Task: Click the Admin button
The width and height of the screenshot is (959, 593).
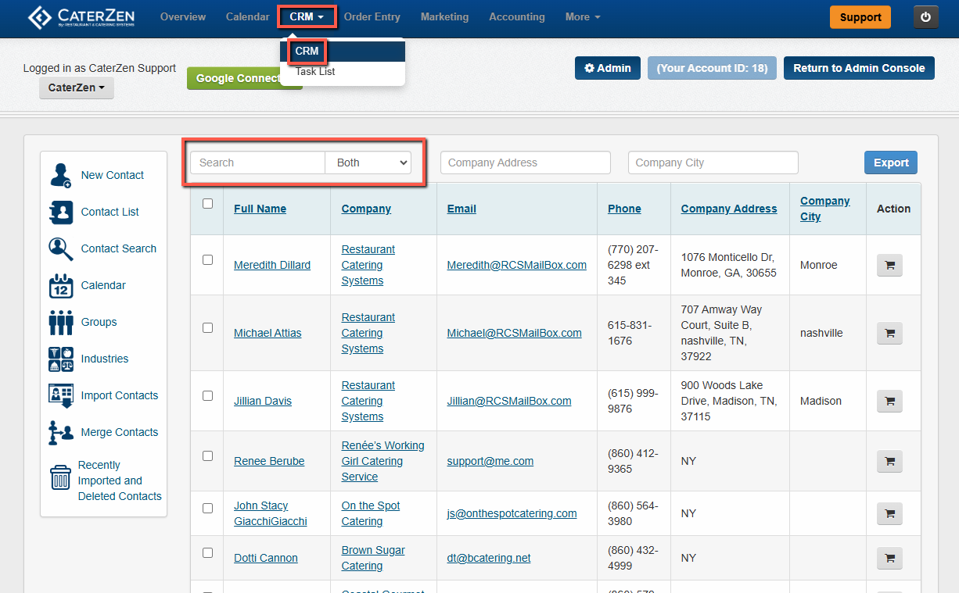Action: coord(608,68)
